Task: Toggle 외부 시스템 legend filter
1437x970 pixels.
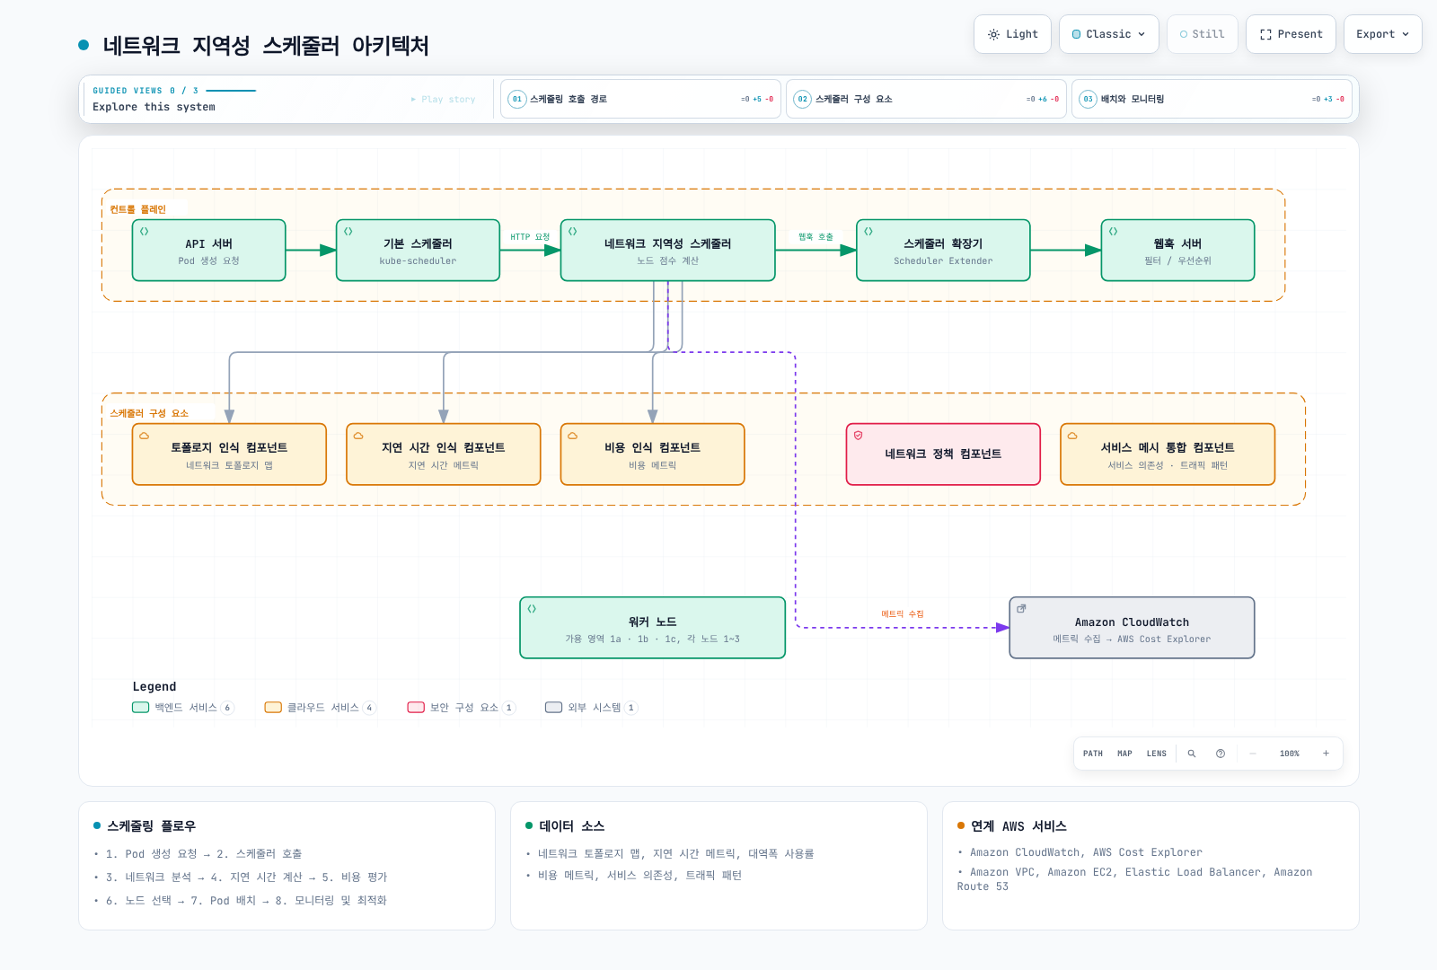Action: point(592,708)
